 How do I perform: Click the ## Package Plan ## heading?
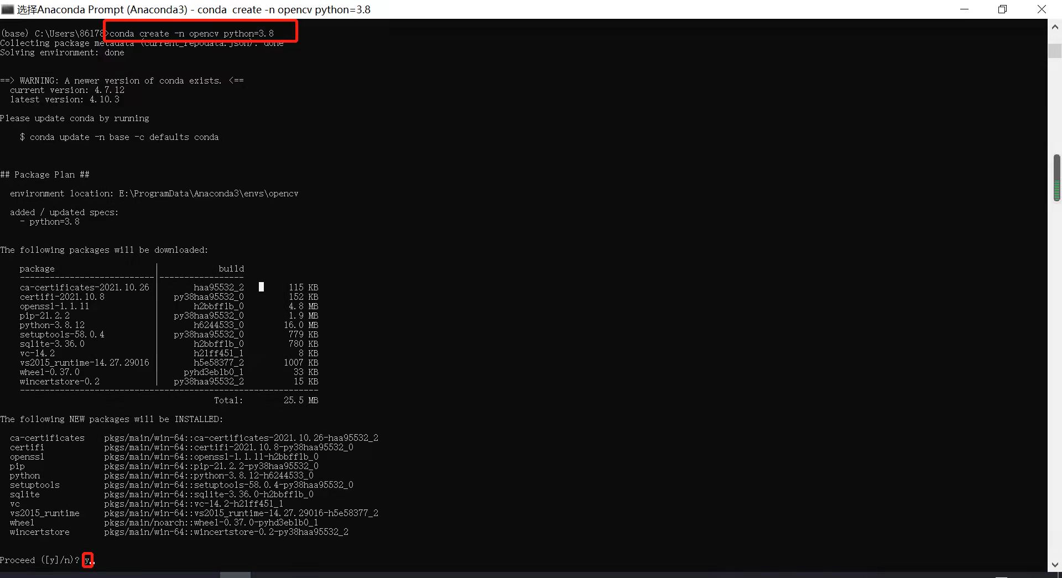(x=45, y=174)
